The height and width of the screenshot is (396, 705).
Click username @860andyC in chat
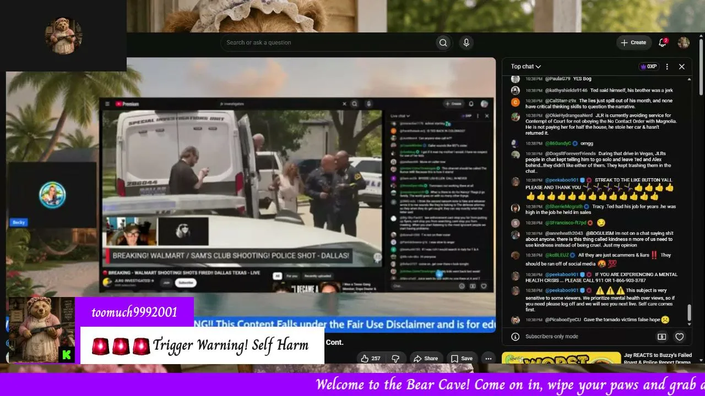pyautogui.click(x=558, y=144)
